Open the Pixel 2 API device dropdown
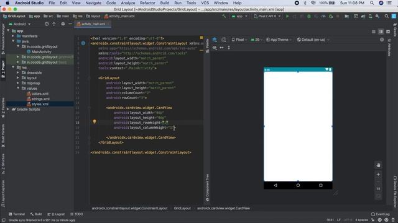The image size is (398, 223). click(x=267, y=16)
